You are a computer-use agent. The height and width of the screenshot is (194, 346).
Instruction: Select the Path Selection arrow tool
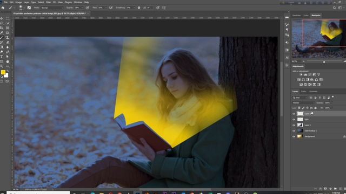pyautogui.click(x=8, y=57)
